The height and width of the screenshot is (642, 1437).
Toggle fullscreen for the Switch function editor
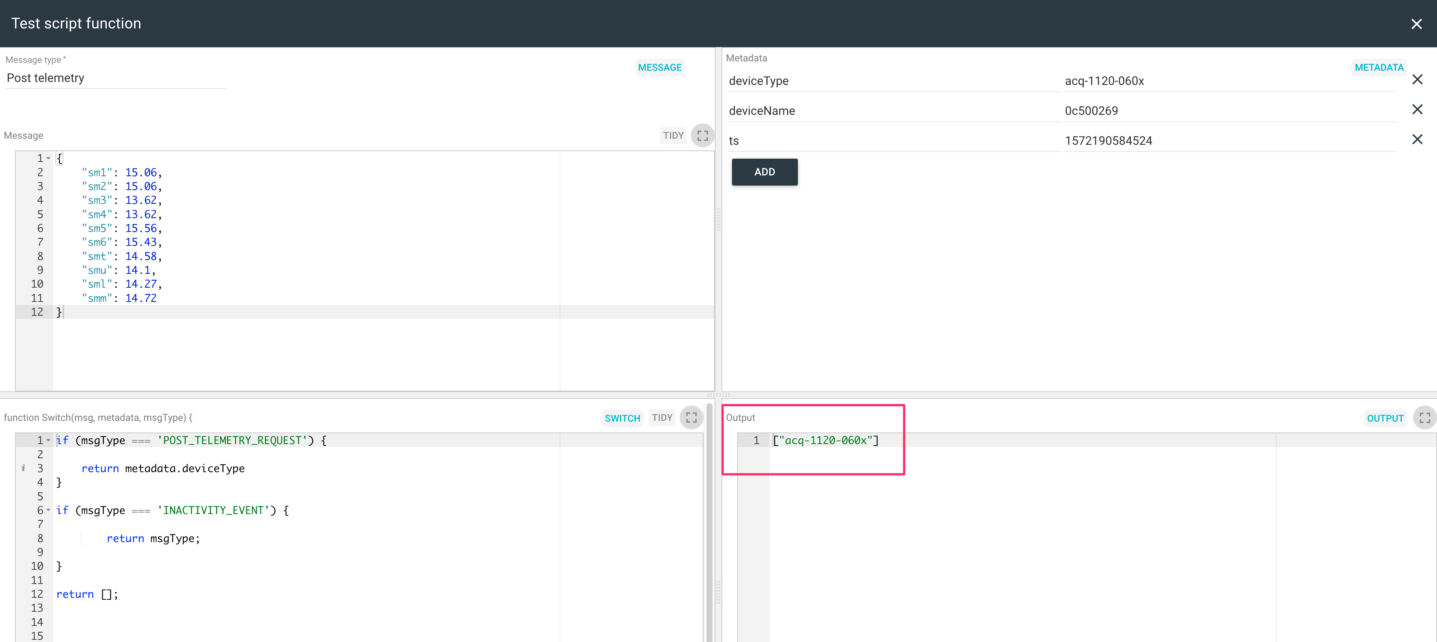691,418
